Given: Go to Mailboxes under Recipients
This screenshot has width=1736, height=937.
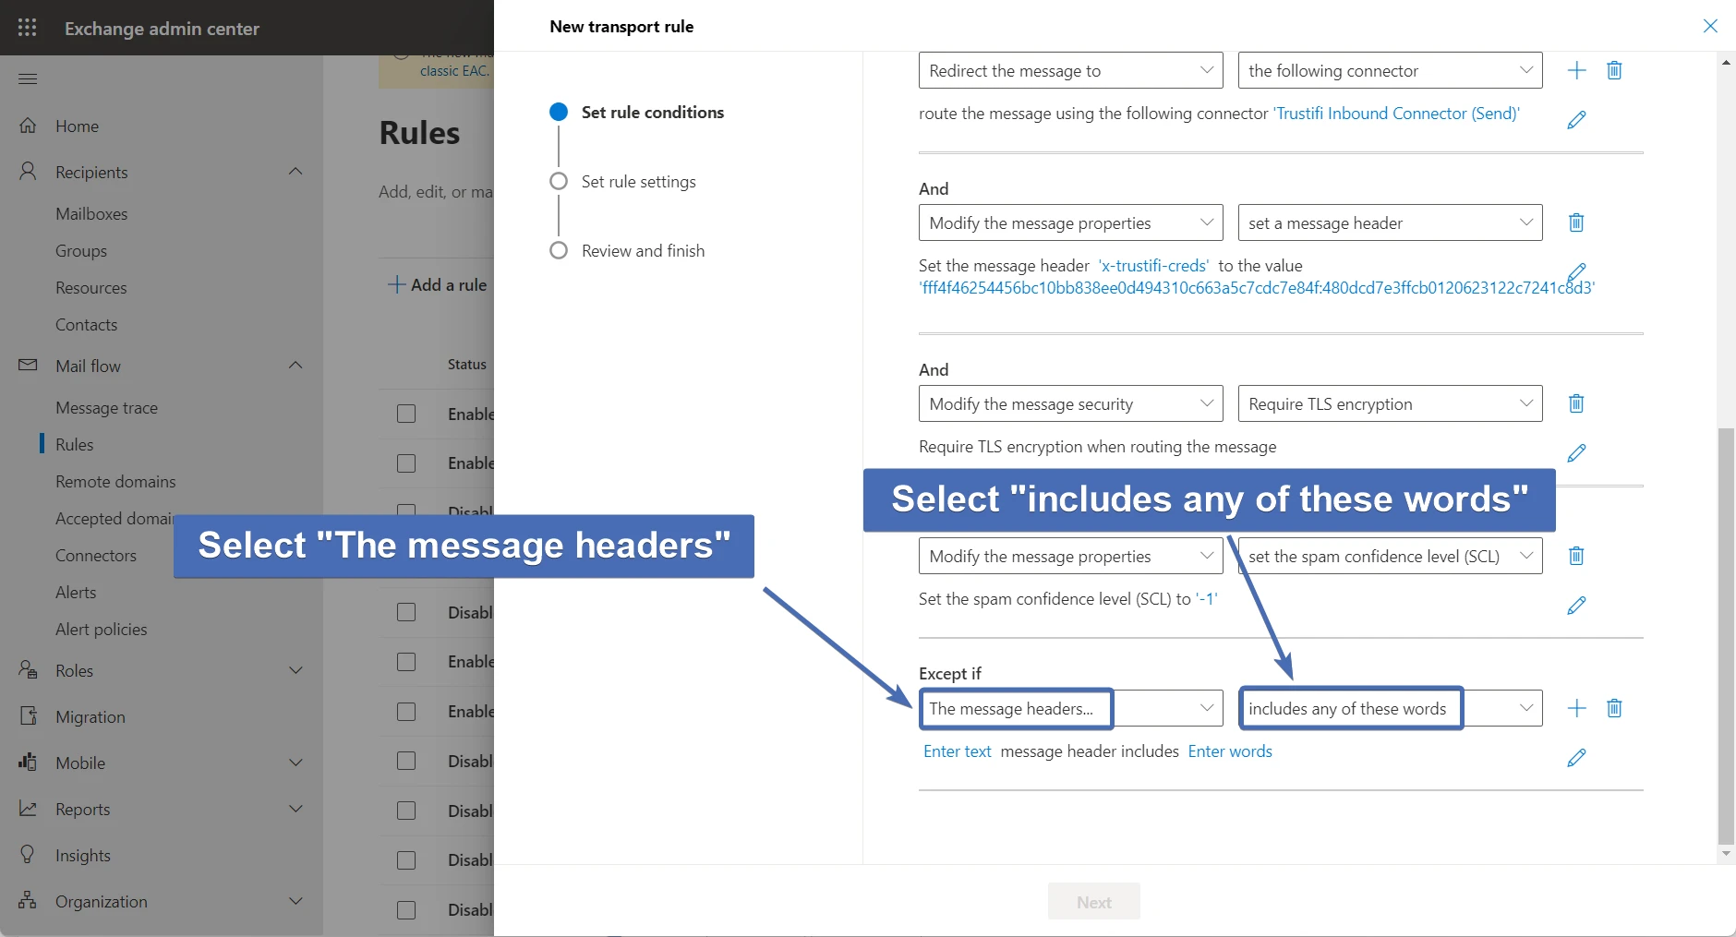Looking at the screenshot, I should (x=91, y=214).
